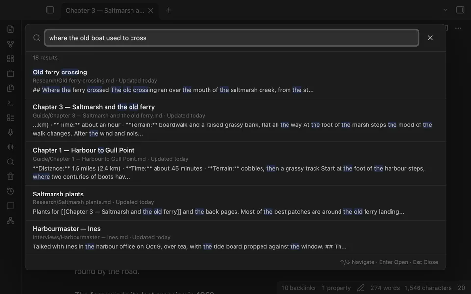The image size is (471, 294).
Task: Select the Chapter 3 — Saltmarsh tab
Action: click(110, 10)
